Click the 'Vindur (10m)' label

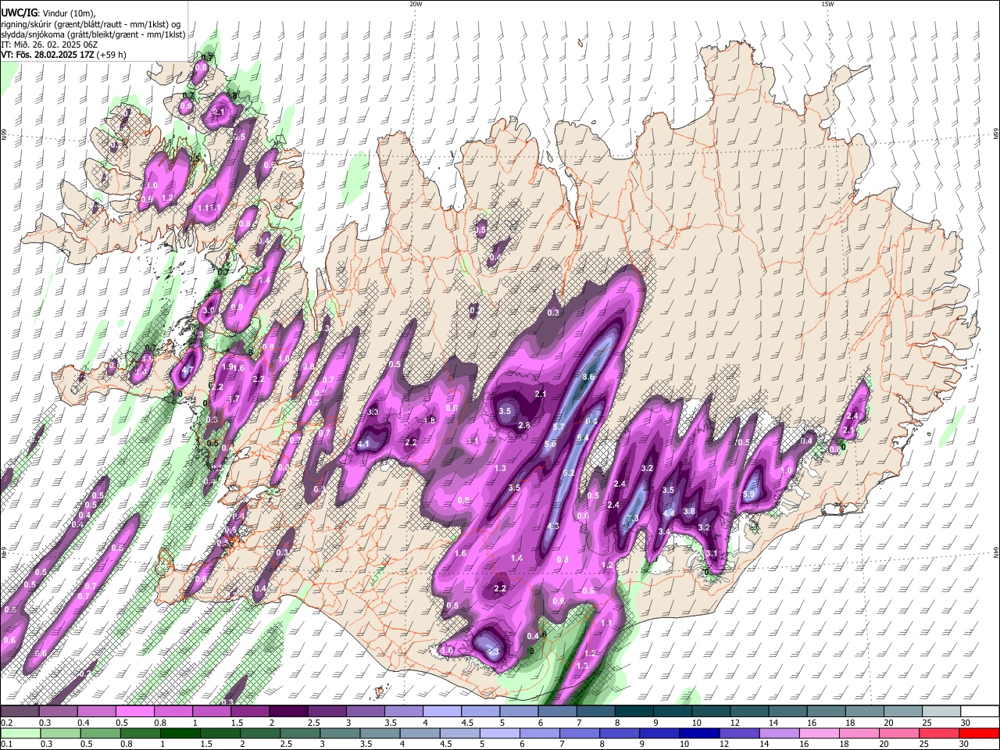point(69,12)
